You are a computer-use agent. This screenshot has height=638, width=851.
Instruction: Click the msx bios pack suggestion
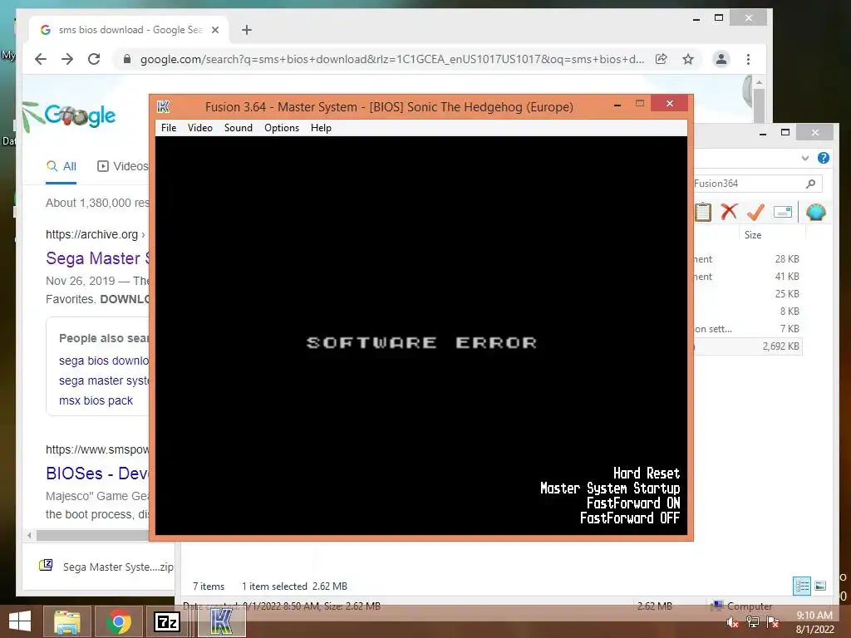[96, 401]
